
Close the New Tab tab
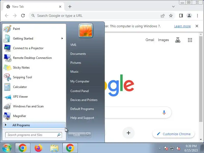coord(60,7)
